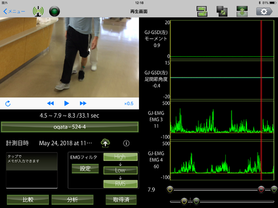Toggle the RMS EMG filter

coord(120,184)
